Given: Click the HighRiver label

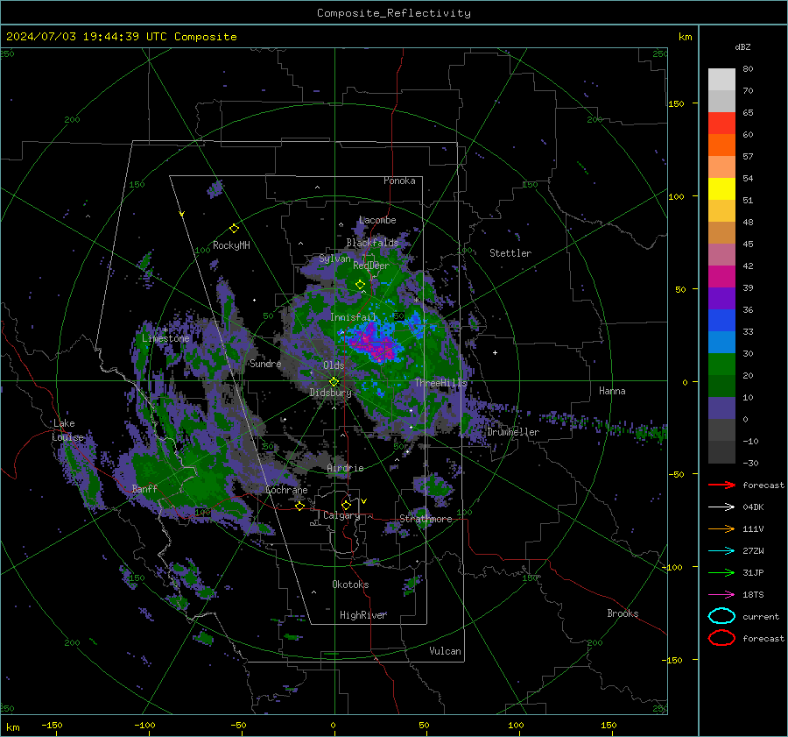Looking at the screenshot, I should [363, 615].
